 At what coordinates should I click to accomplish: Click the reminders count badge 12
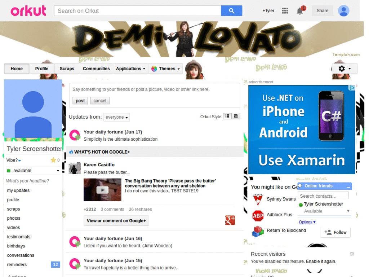[x=55, y=264]
